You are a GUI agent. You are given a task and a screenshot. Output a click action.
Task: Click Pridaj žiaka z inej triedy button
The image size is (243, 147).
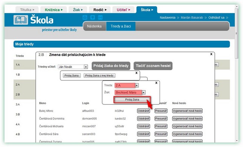click(x=100, y=76)
